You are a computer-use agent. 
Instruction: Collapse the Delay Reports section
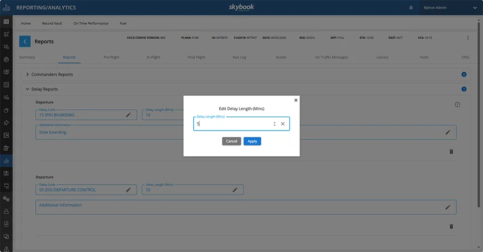pyautogui.click(x=28, y=89)
